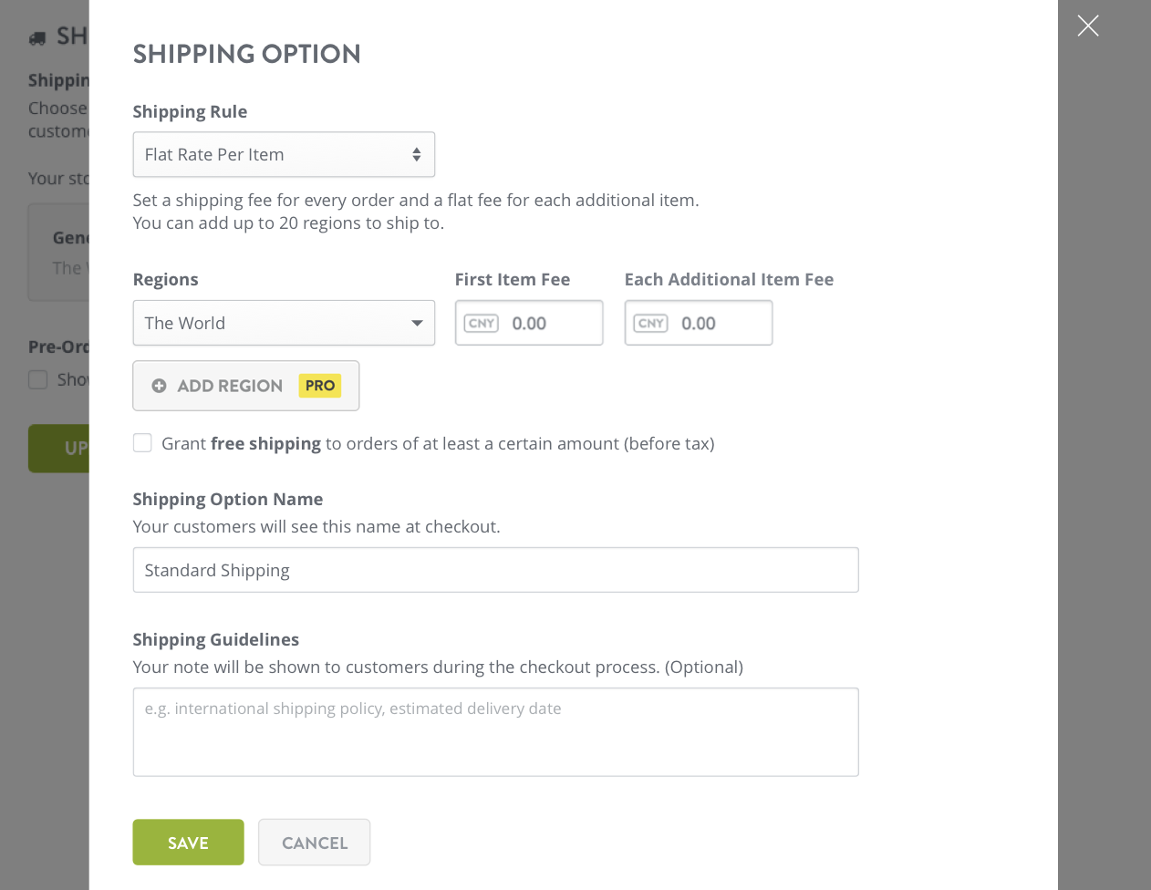This screenshot has width=1151, height=890.
Task: Close the Shipping Option dialog with X
Action: 1088,26
